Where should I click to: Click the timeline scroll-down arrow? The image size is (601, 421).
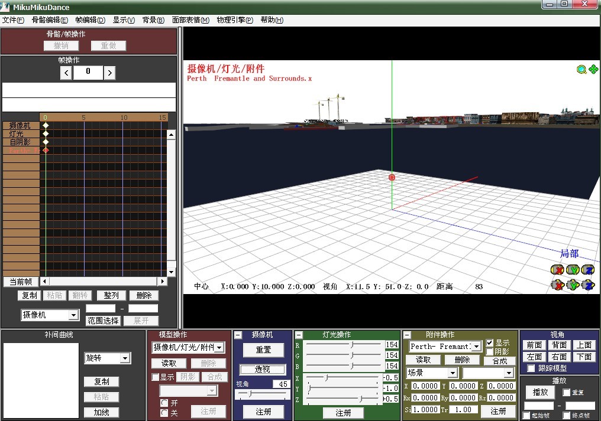[x=171, y=272]
